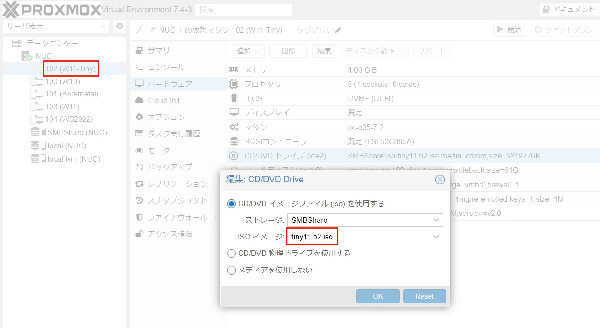Focus the 検索 search field

pos(244,10)
